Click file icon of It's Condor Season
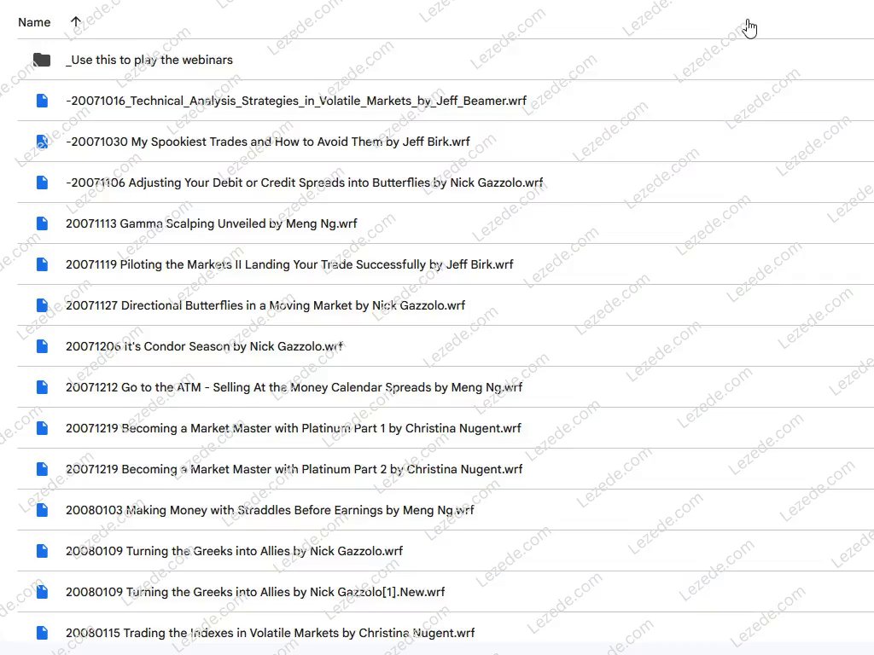The height and width of the screenshot is (655, 874). 42,346
